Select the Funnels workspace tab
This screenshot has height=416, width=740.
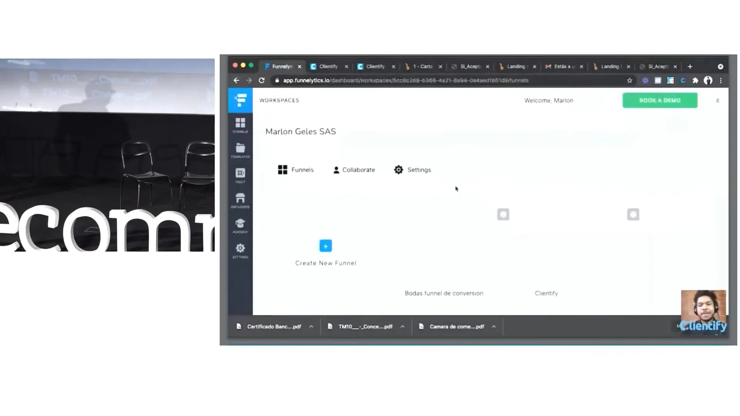coord(296,170)
